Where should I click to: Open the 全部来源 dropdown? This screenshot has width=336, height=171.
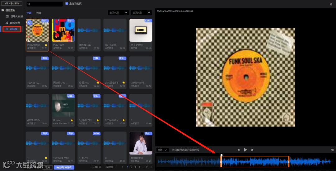pyautogui.click(x=118, y=13)
